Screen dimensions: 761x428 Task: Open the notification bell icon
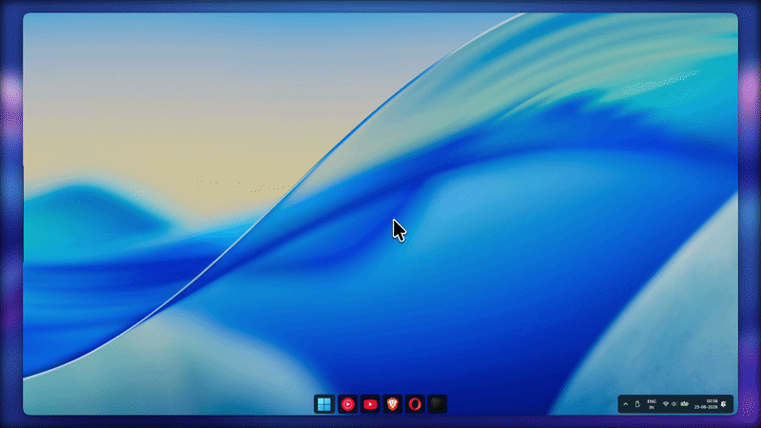coord(724,404)
